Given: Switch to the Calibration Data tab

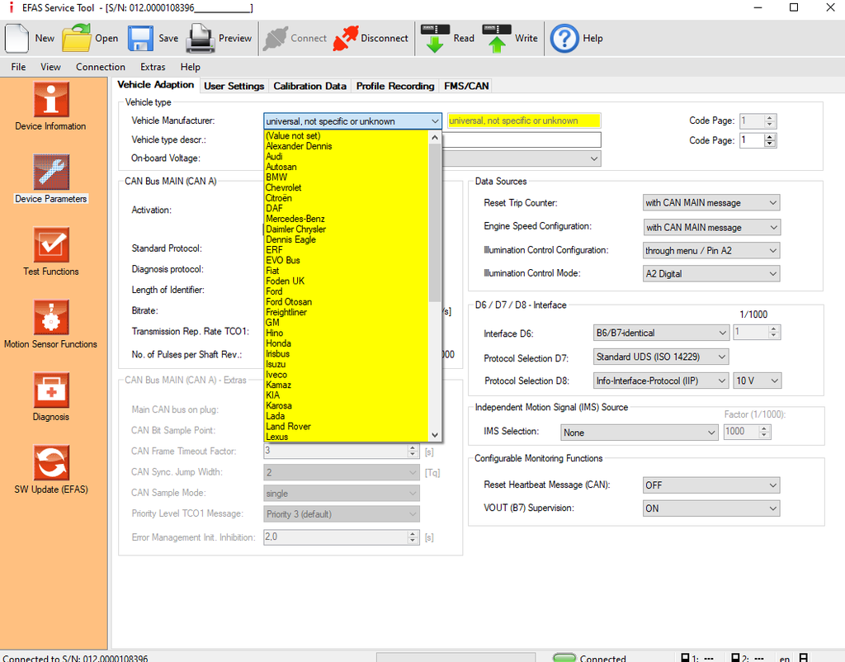Looking at the screenshot, I should [310, 86].
